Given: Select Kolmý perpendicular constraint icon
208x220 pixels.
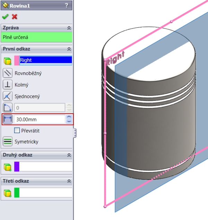Looking at the screenshot, I should click(8, 84).
